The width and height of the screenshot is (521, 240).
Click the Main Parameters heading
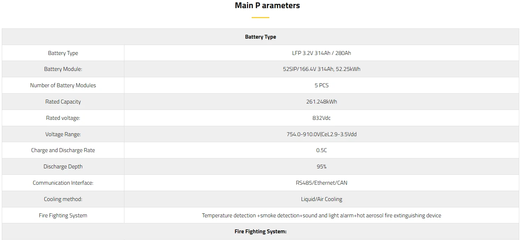pyautogui.click(x=267, y=6)
